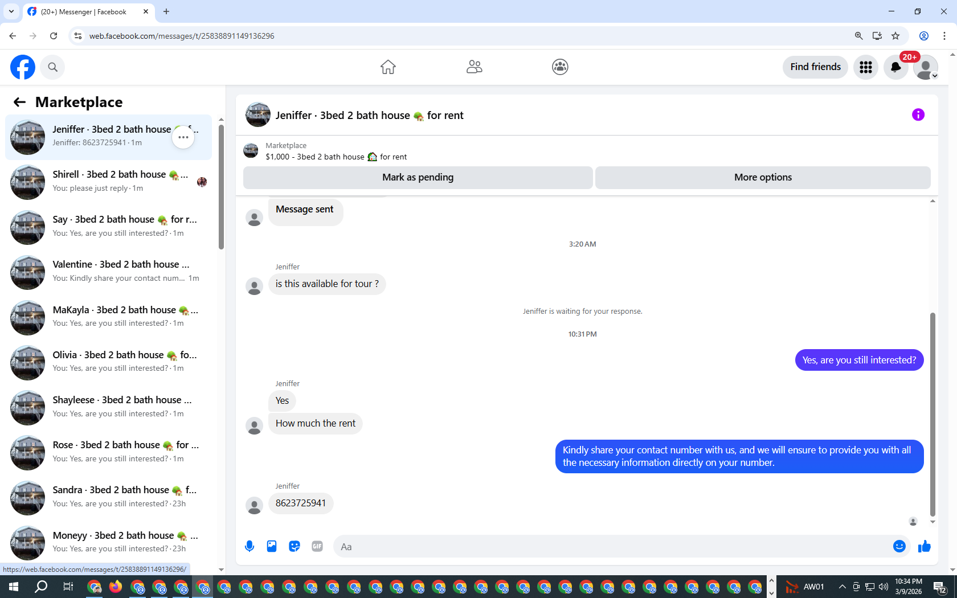The width and height of the screenshot is (957, 598).
Task: Choose a GIF icon
Action: coord(317,547)
